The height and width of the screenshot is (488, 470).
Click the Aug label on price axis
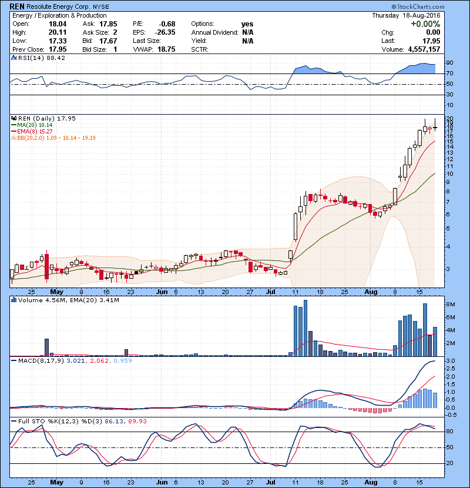click(x=371, y=292)
